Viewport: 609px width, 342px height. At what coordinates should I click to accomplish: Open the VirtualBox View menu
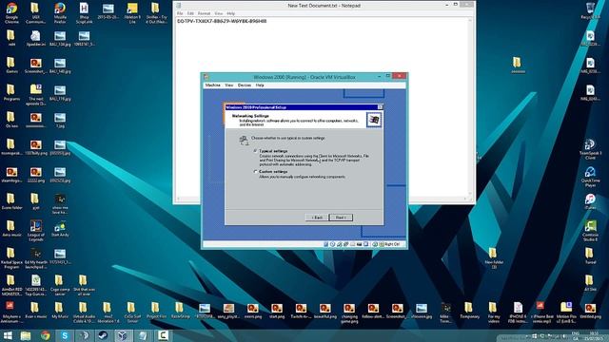tap(229, 85)
